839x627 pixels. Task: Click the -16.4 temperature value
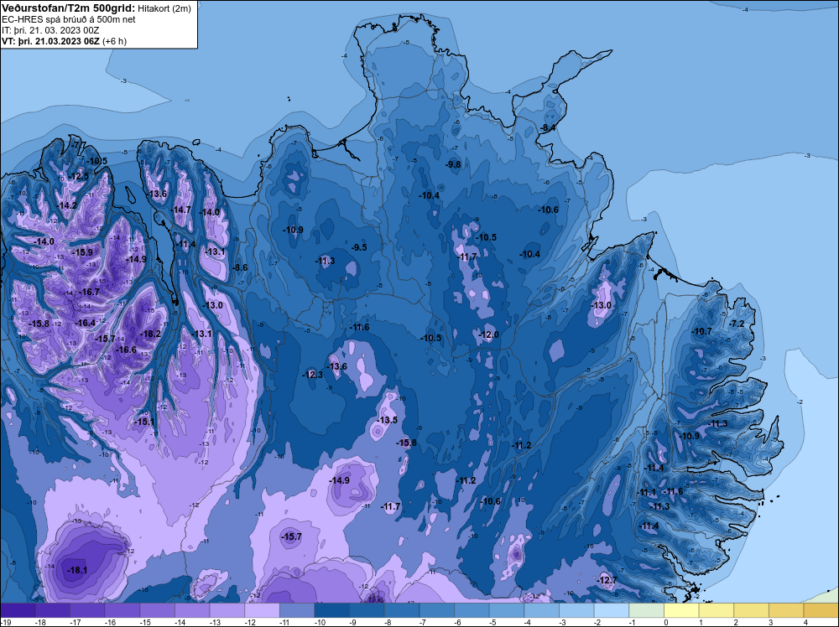(x=85, y=323)
